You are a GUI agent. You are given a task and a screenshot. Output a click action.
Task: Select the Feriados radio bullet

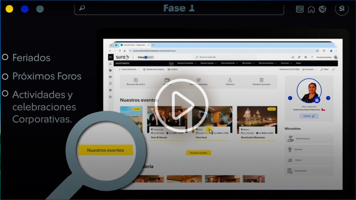coord(5,57)
